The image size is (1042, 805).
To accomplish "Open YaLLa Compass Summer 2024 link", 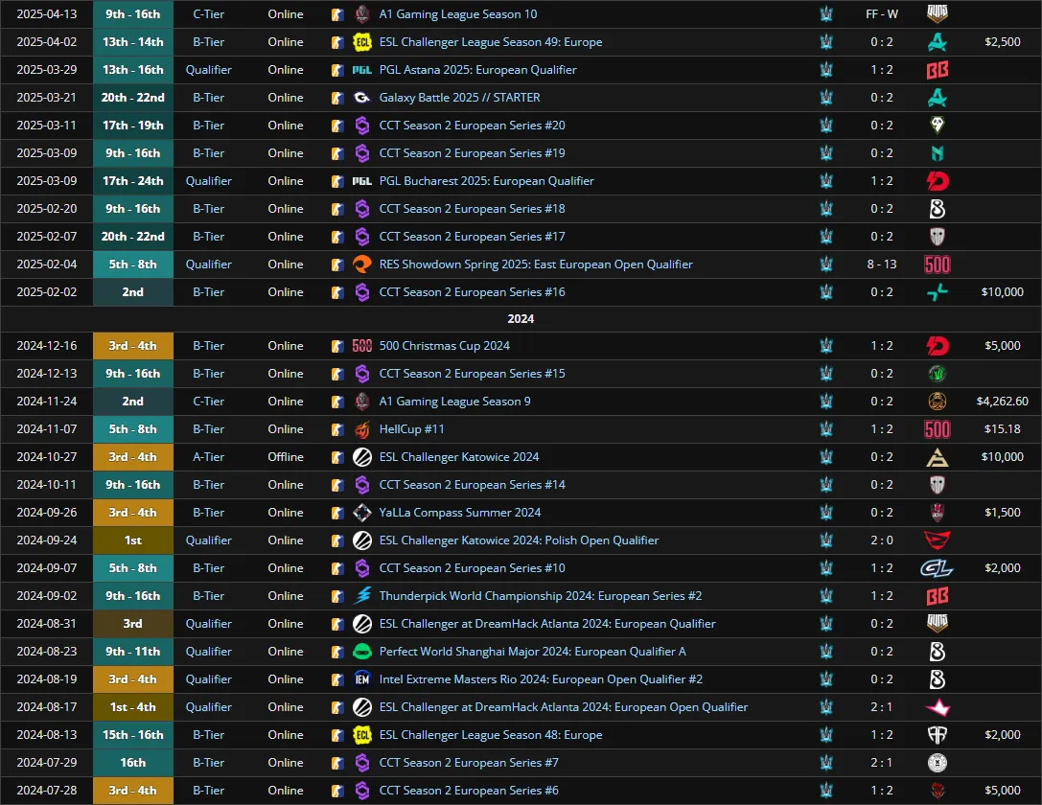I will click(460, 513).
